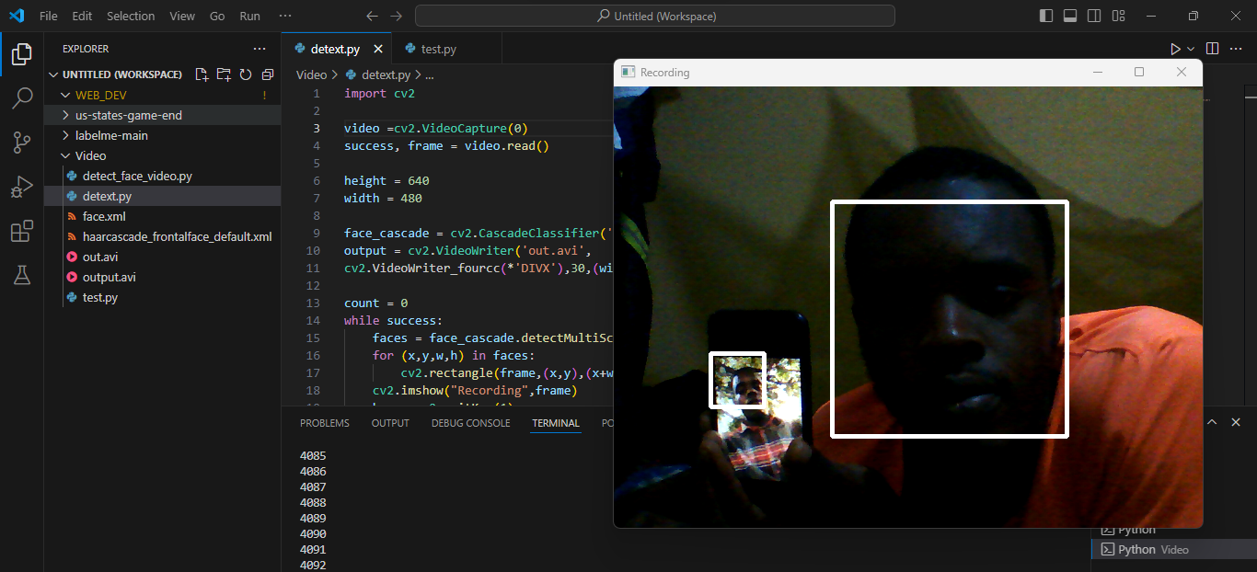Open output.avi in the file tree
This screenshot has height=572, width=1257.
click(109, 277)
